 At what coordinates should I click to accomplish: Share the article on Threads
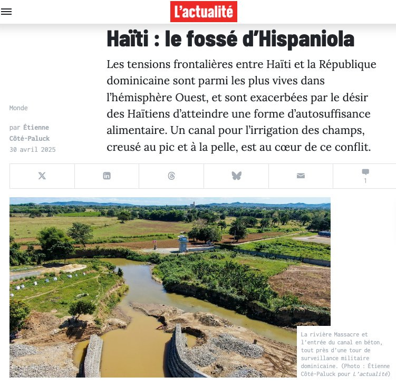pyautogui.click(x=171, y=176)
